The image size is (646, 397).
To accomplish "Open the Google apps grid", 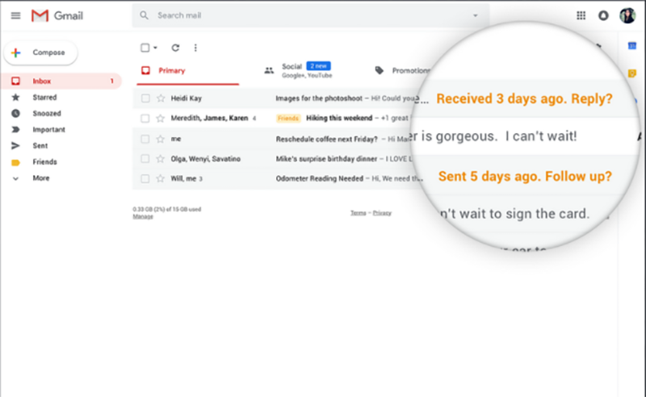I will click(581, 15).
